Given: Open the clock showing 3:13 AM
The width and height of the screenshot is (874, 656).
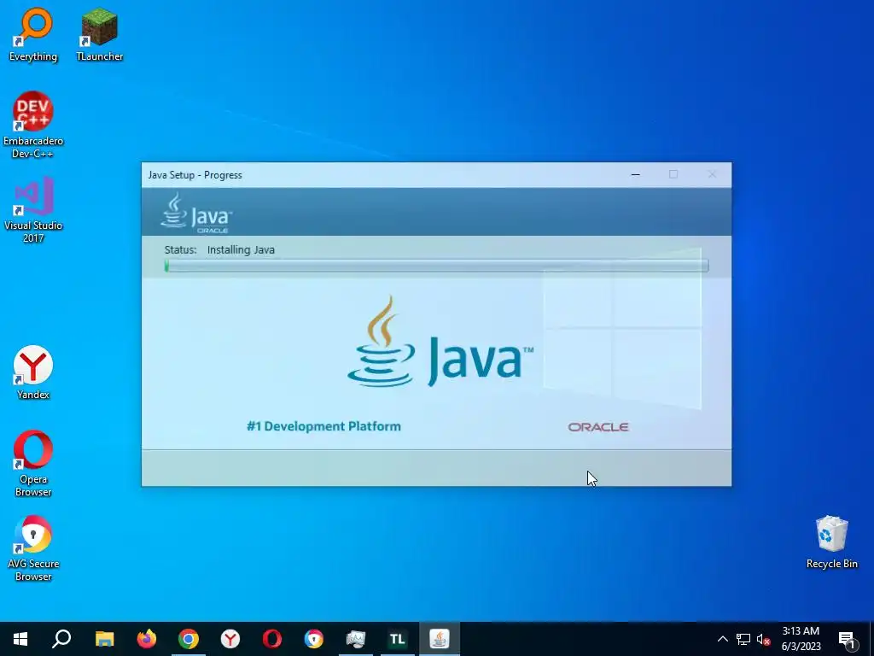Looking at the screenshot, I should [x=801, y=639].
